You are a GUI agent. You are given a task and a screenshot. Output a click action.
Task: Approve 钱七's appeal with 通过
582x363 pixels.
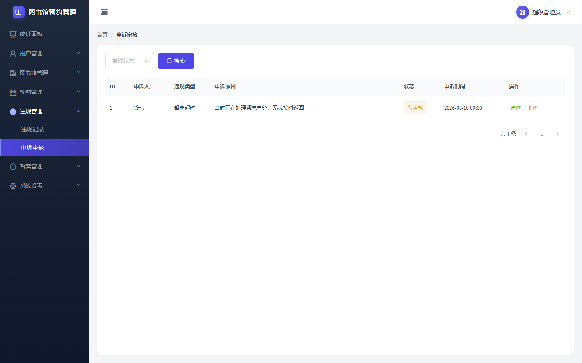516,108
